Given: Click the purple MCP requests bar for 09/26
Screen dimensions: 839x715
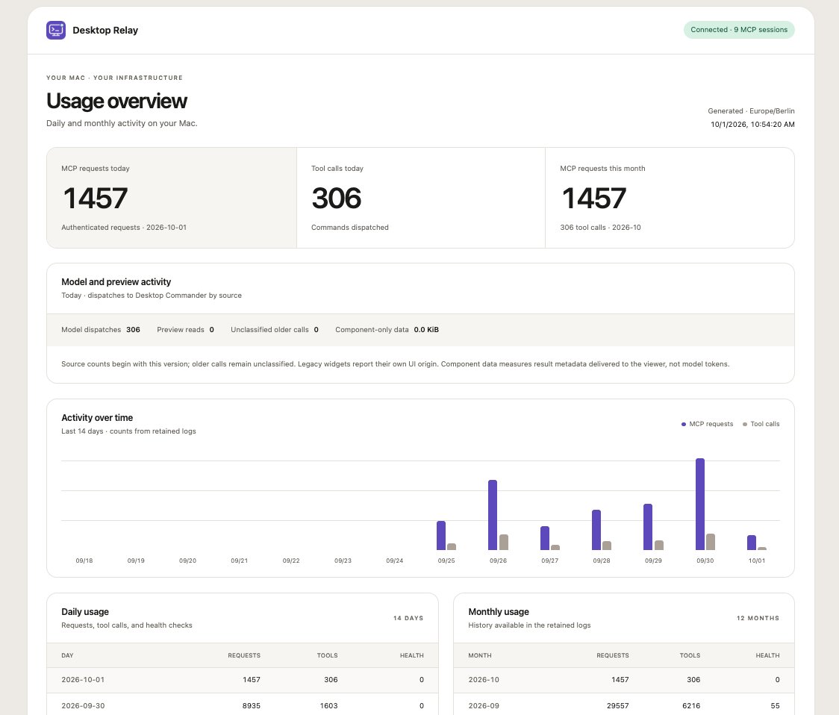Looking at the screenshot, I should [492, 515].
